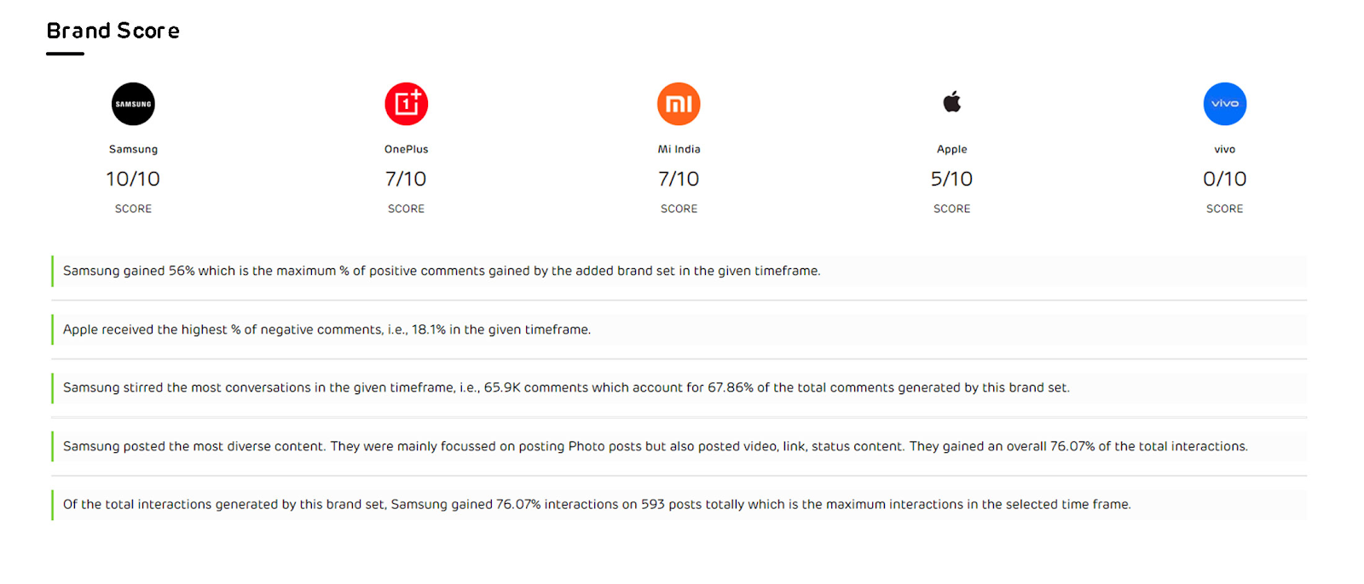Click vivo's 0/10 score value
The height and width of the screenshot is (584, 1364).
[x=1224, y=179]
